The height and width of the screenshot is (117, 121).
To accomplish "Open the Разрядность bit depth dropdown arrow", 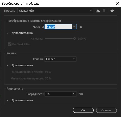I will point(74,94).
